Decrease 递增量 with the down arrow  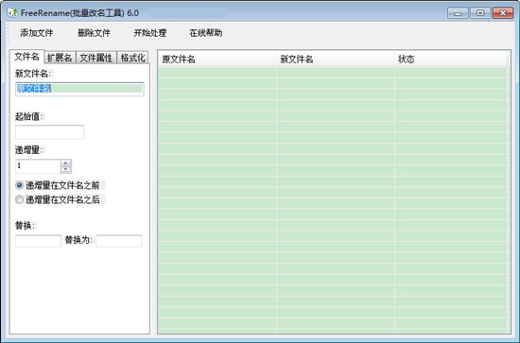65,169
